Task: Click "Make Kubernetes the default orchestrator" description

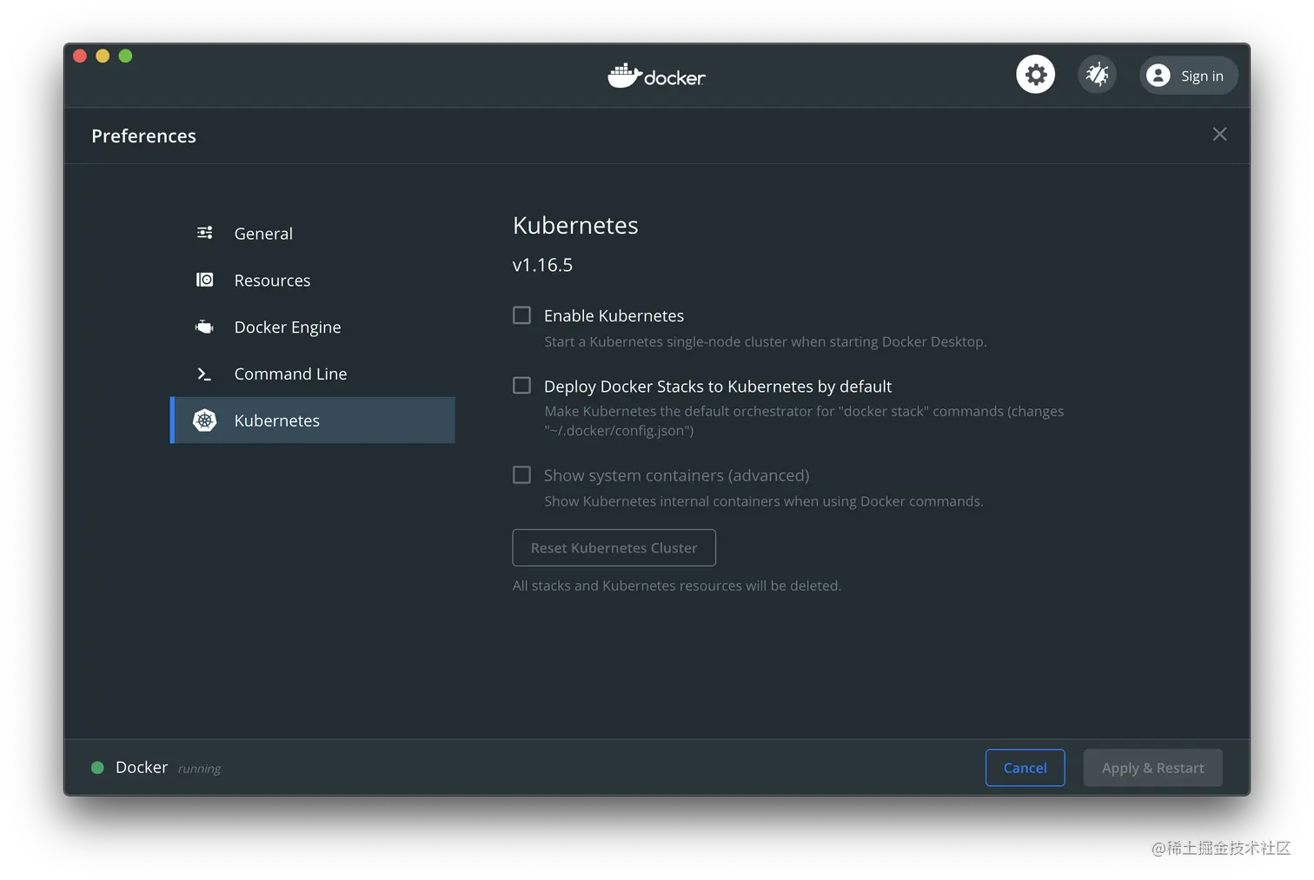Action: pyautogui.click(x=804, y=421)
